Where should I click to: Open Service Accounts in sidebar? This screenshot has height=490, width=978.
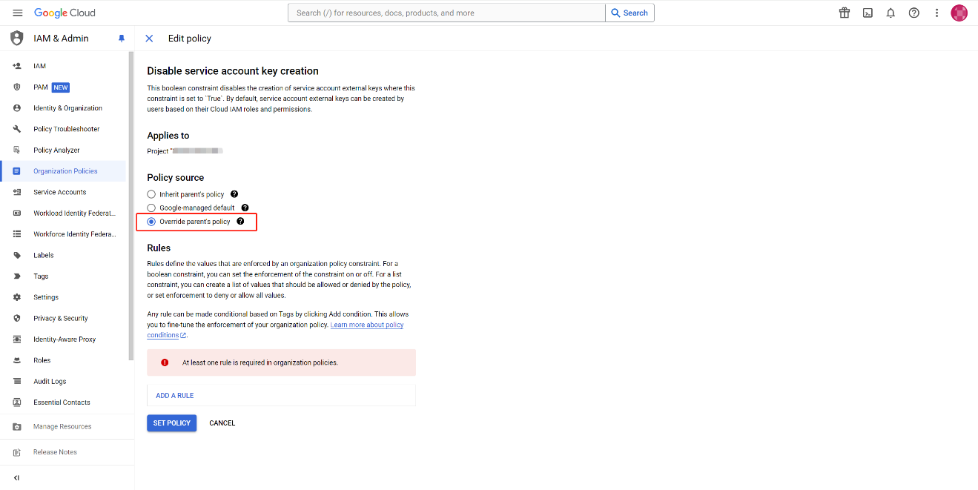[x=59, y=192]
